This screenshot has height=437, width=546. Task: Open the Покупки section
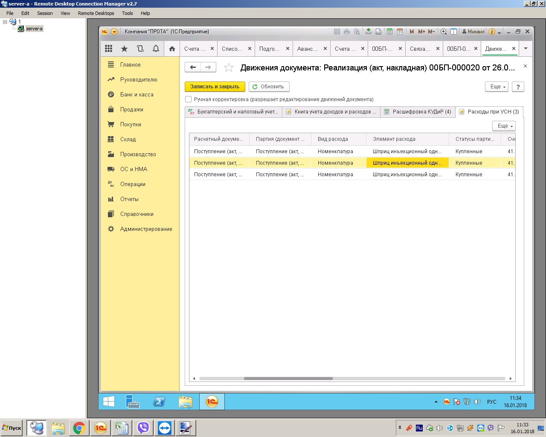coord(131,124)
